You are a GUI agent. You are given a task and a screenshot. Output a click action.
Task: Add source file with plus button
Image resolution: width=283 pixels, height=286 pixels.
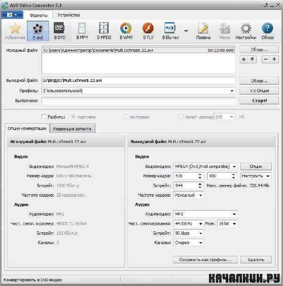274,59
